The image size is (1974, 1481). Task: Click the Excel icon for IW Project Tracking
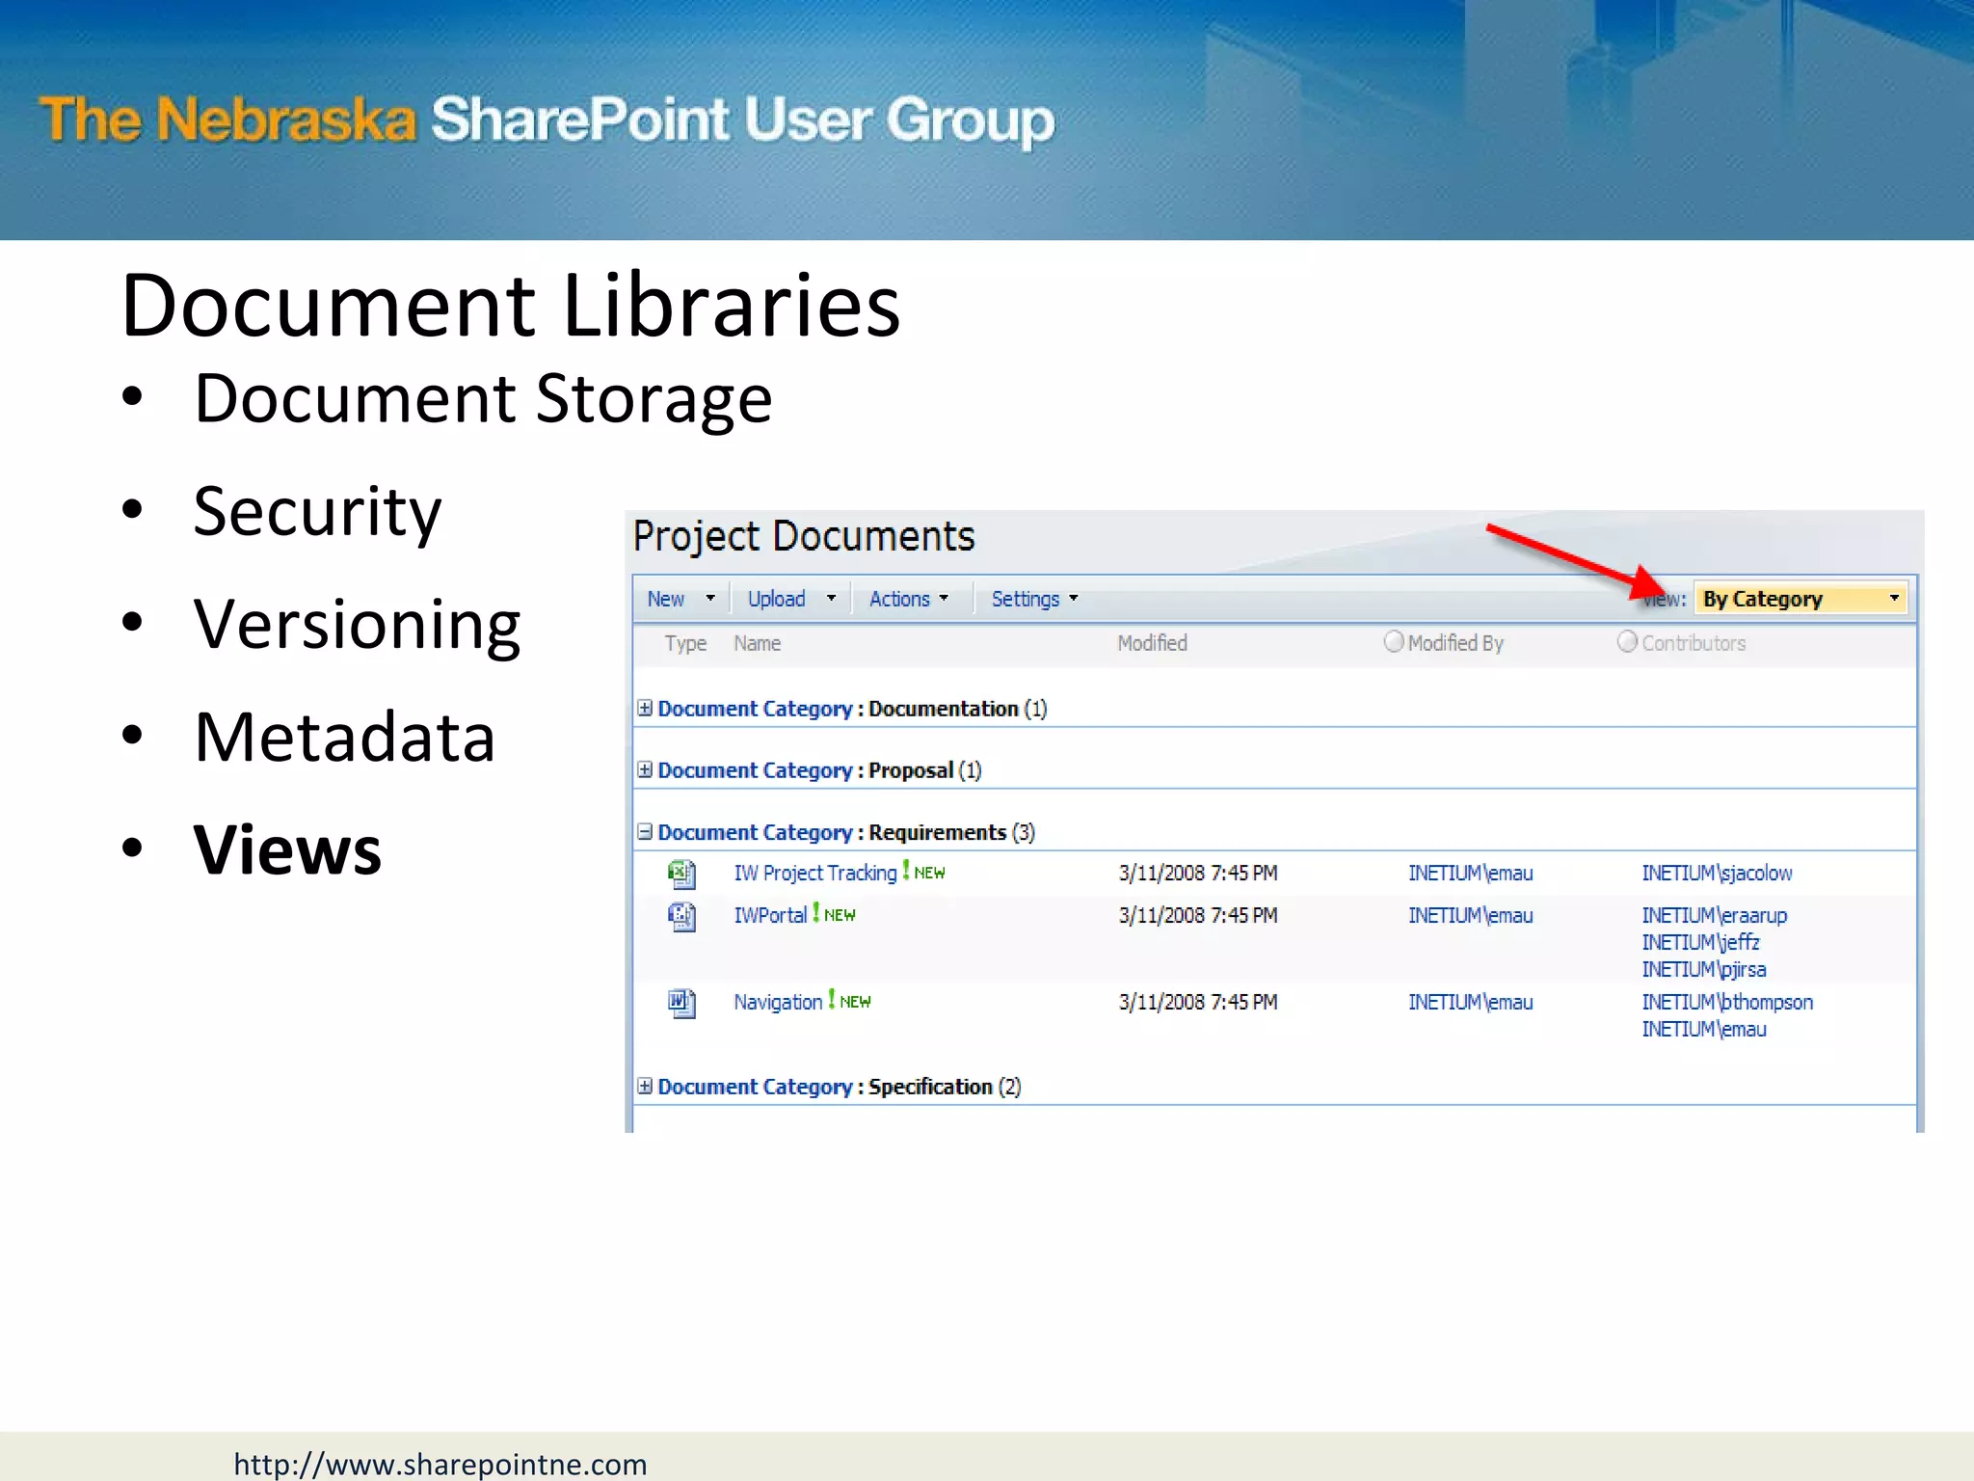point(681,874)
